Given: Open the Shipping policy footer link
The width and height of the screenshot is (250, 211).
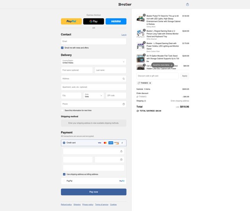Looking at the screenshot, I should [x=77, y=205].
